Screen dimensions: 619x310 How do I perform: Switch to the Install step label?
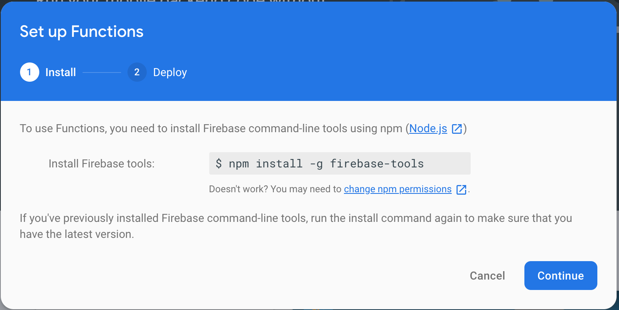point(61,72)
